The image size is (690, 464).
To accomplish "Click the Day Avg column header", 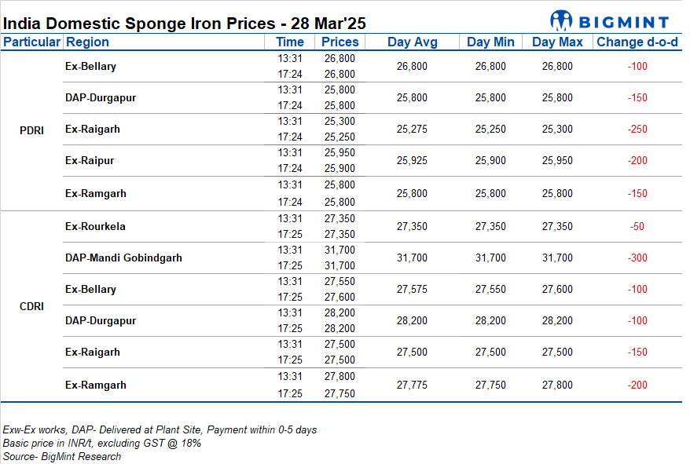I will [x=412, y=42].
